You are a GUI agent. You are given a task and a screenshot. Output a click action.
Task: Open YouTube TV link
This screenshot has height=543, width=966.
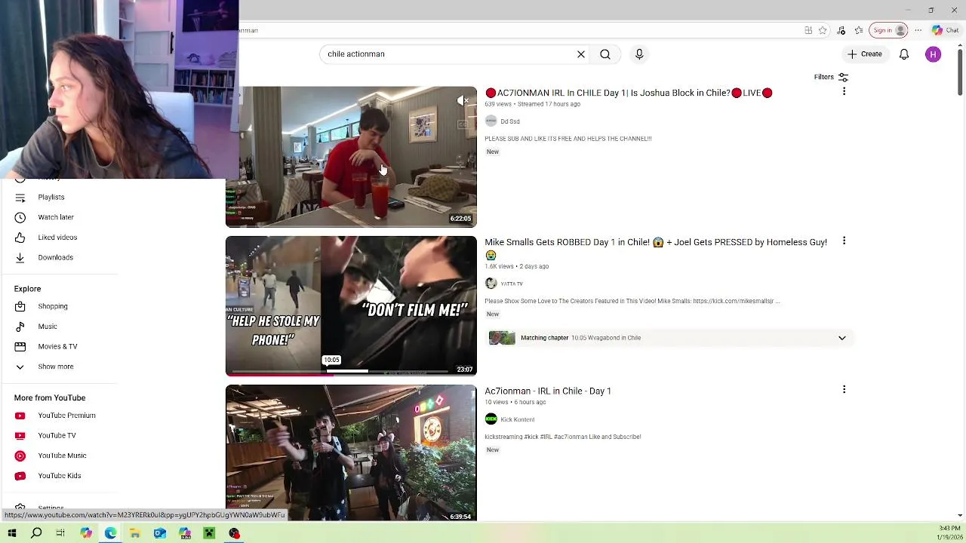click(57, 436)
